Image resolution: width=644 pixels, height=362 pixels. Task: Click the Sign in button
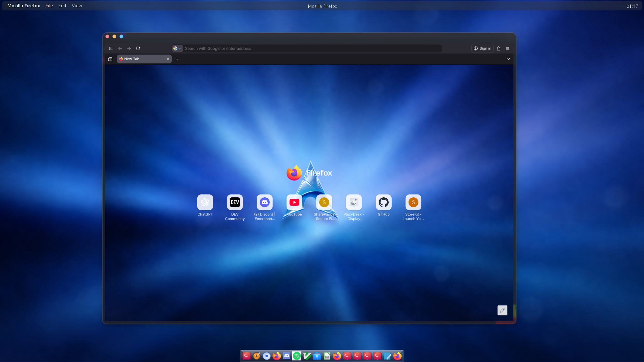click(482, 48)
